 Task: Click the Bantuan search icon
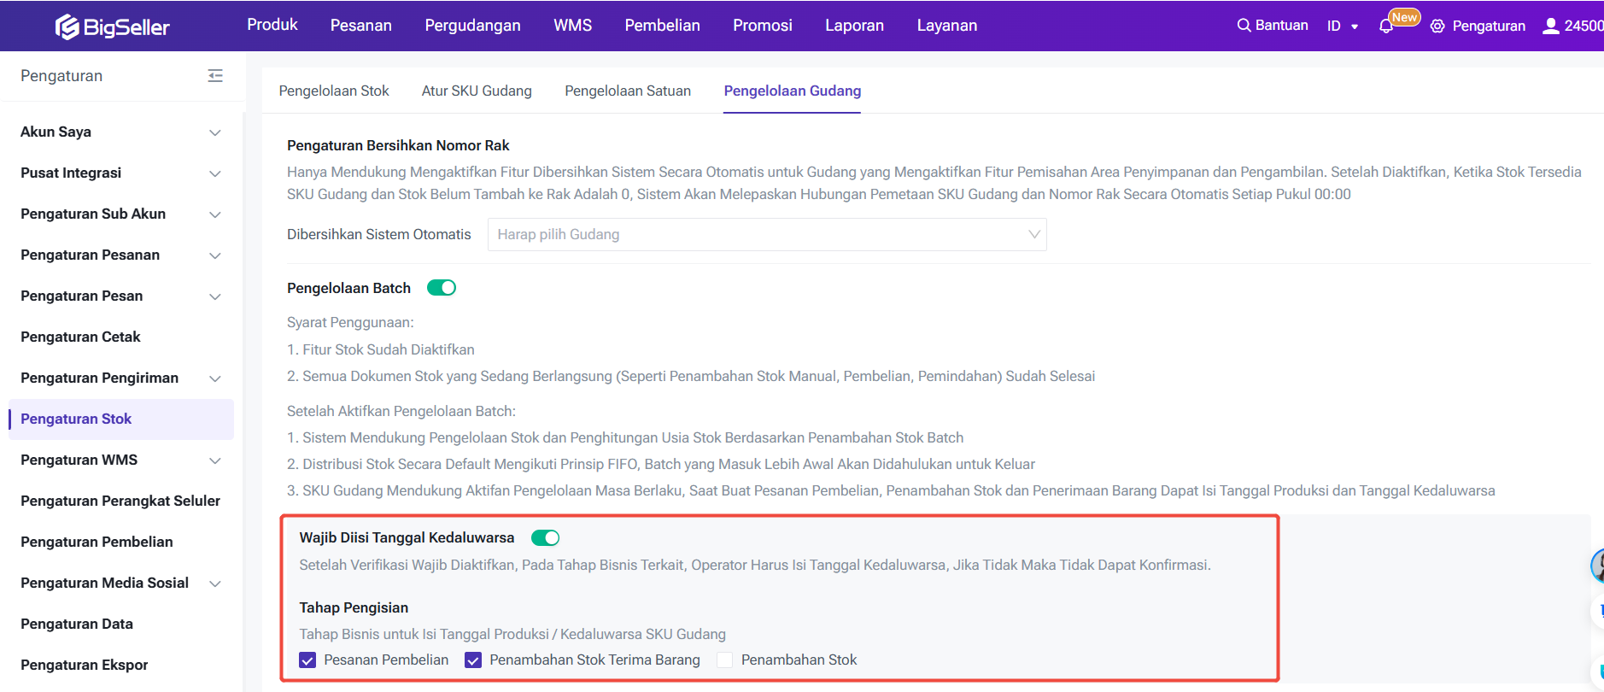pyautogui.click(x=1244, y=26)
